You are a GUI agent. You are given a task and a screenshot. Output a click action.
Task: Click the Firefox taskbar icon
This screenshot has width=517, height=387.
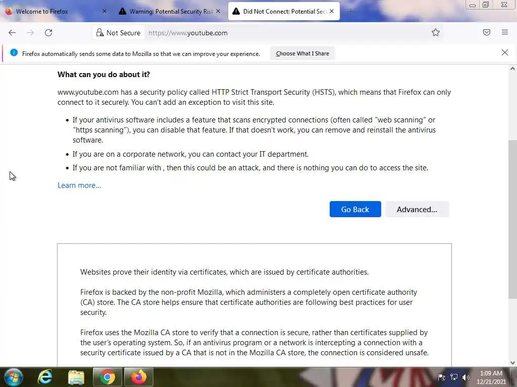coord(139,377)
